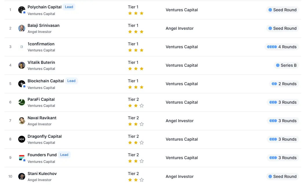
Task: Click Naval Ravikant's avatar image
Action: click(x=22, y=121)
